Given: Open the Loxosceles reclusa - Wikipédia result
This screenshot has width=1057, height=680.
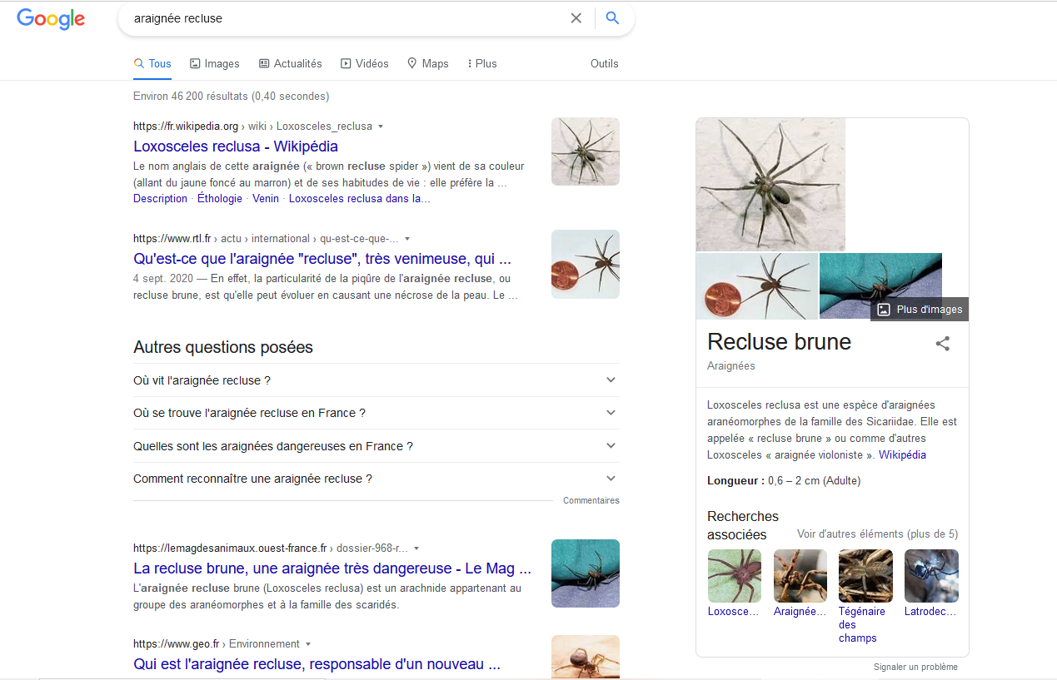Looking at the screenshot, I should pyautogui.click(x=236, y=146).
